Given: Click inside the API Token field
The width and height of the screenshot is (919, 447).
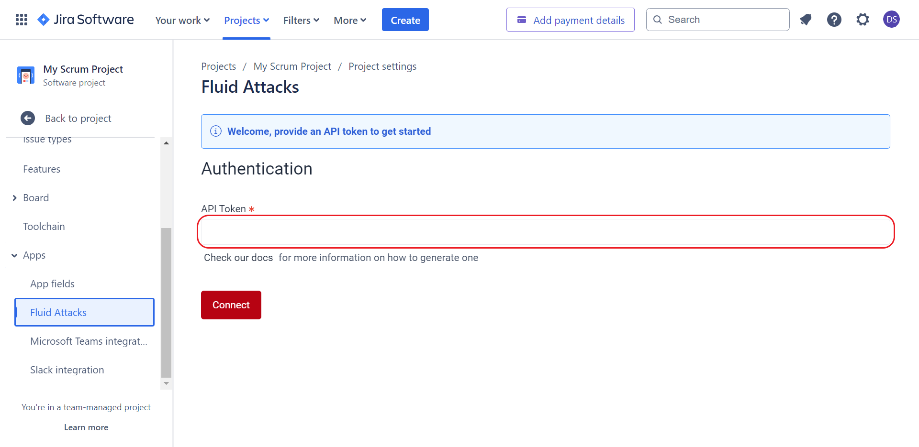Looking at the screenshot, I should 546,231.
